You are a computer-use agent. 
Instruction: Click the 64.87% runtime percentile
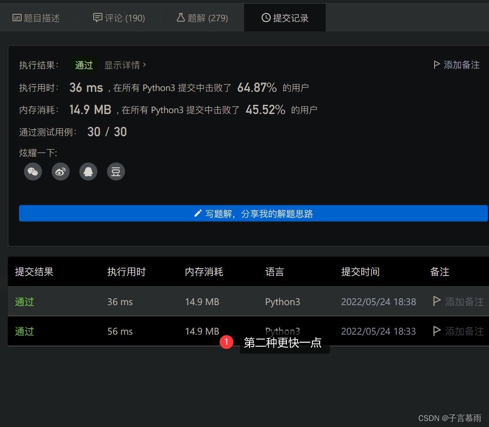pyautogui.click(x=257, y=88)
